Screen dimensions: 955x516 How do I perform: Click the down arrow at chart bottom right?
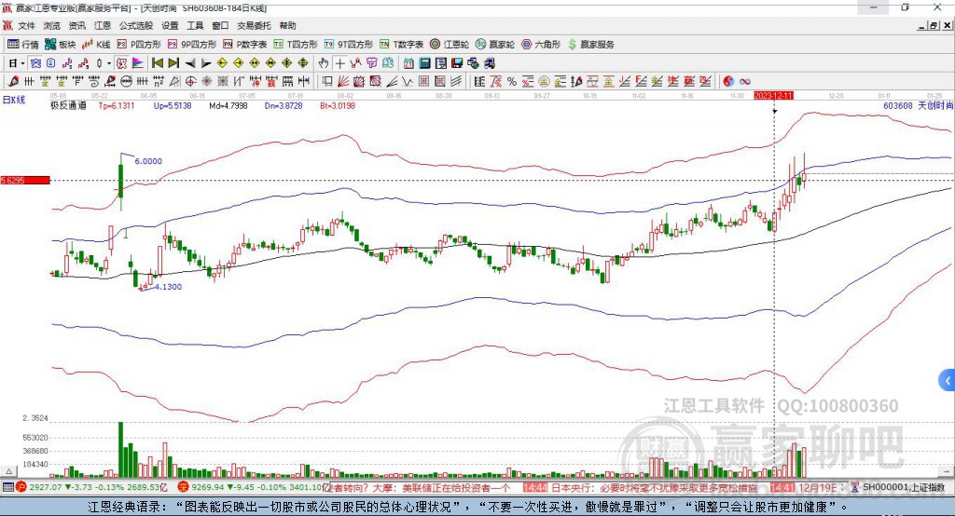pyautogui.click(x=946, y=471)
